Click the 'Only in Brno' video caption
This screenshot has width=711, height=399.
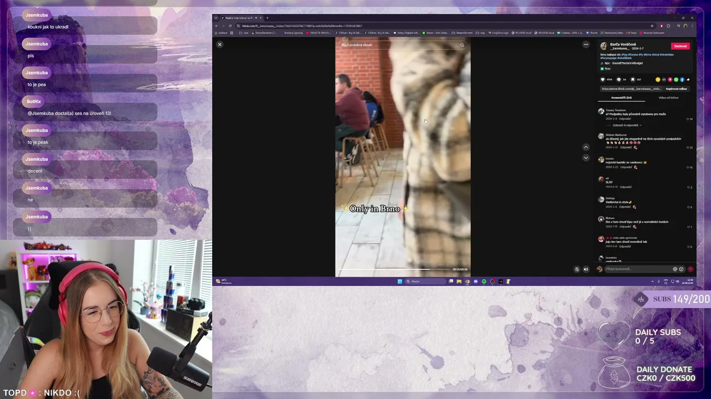pos(374,209)
